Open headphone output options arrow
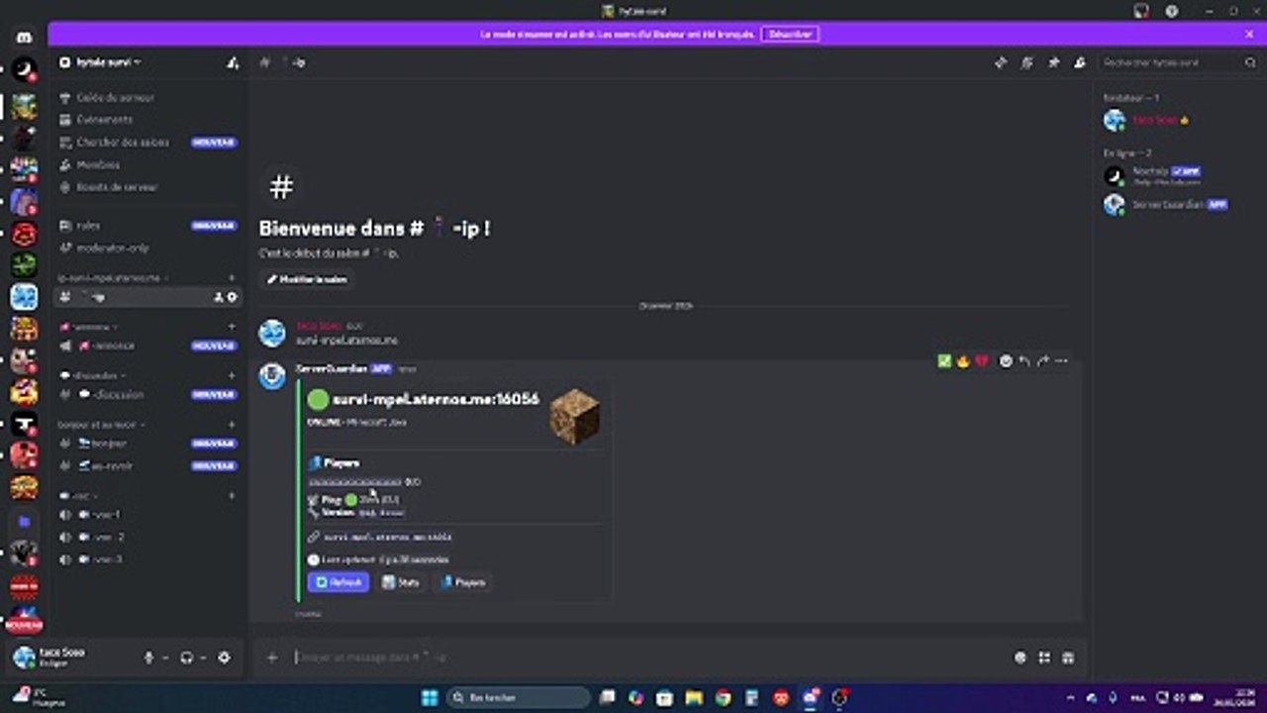The height and width of the screenshot is (713, 1267). click(203, 658)
